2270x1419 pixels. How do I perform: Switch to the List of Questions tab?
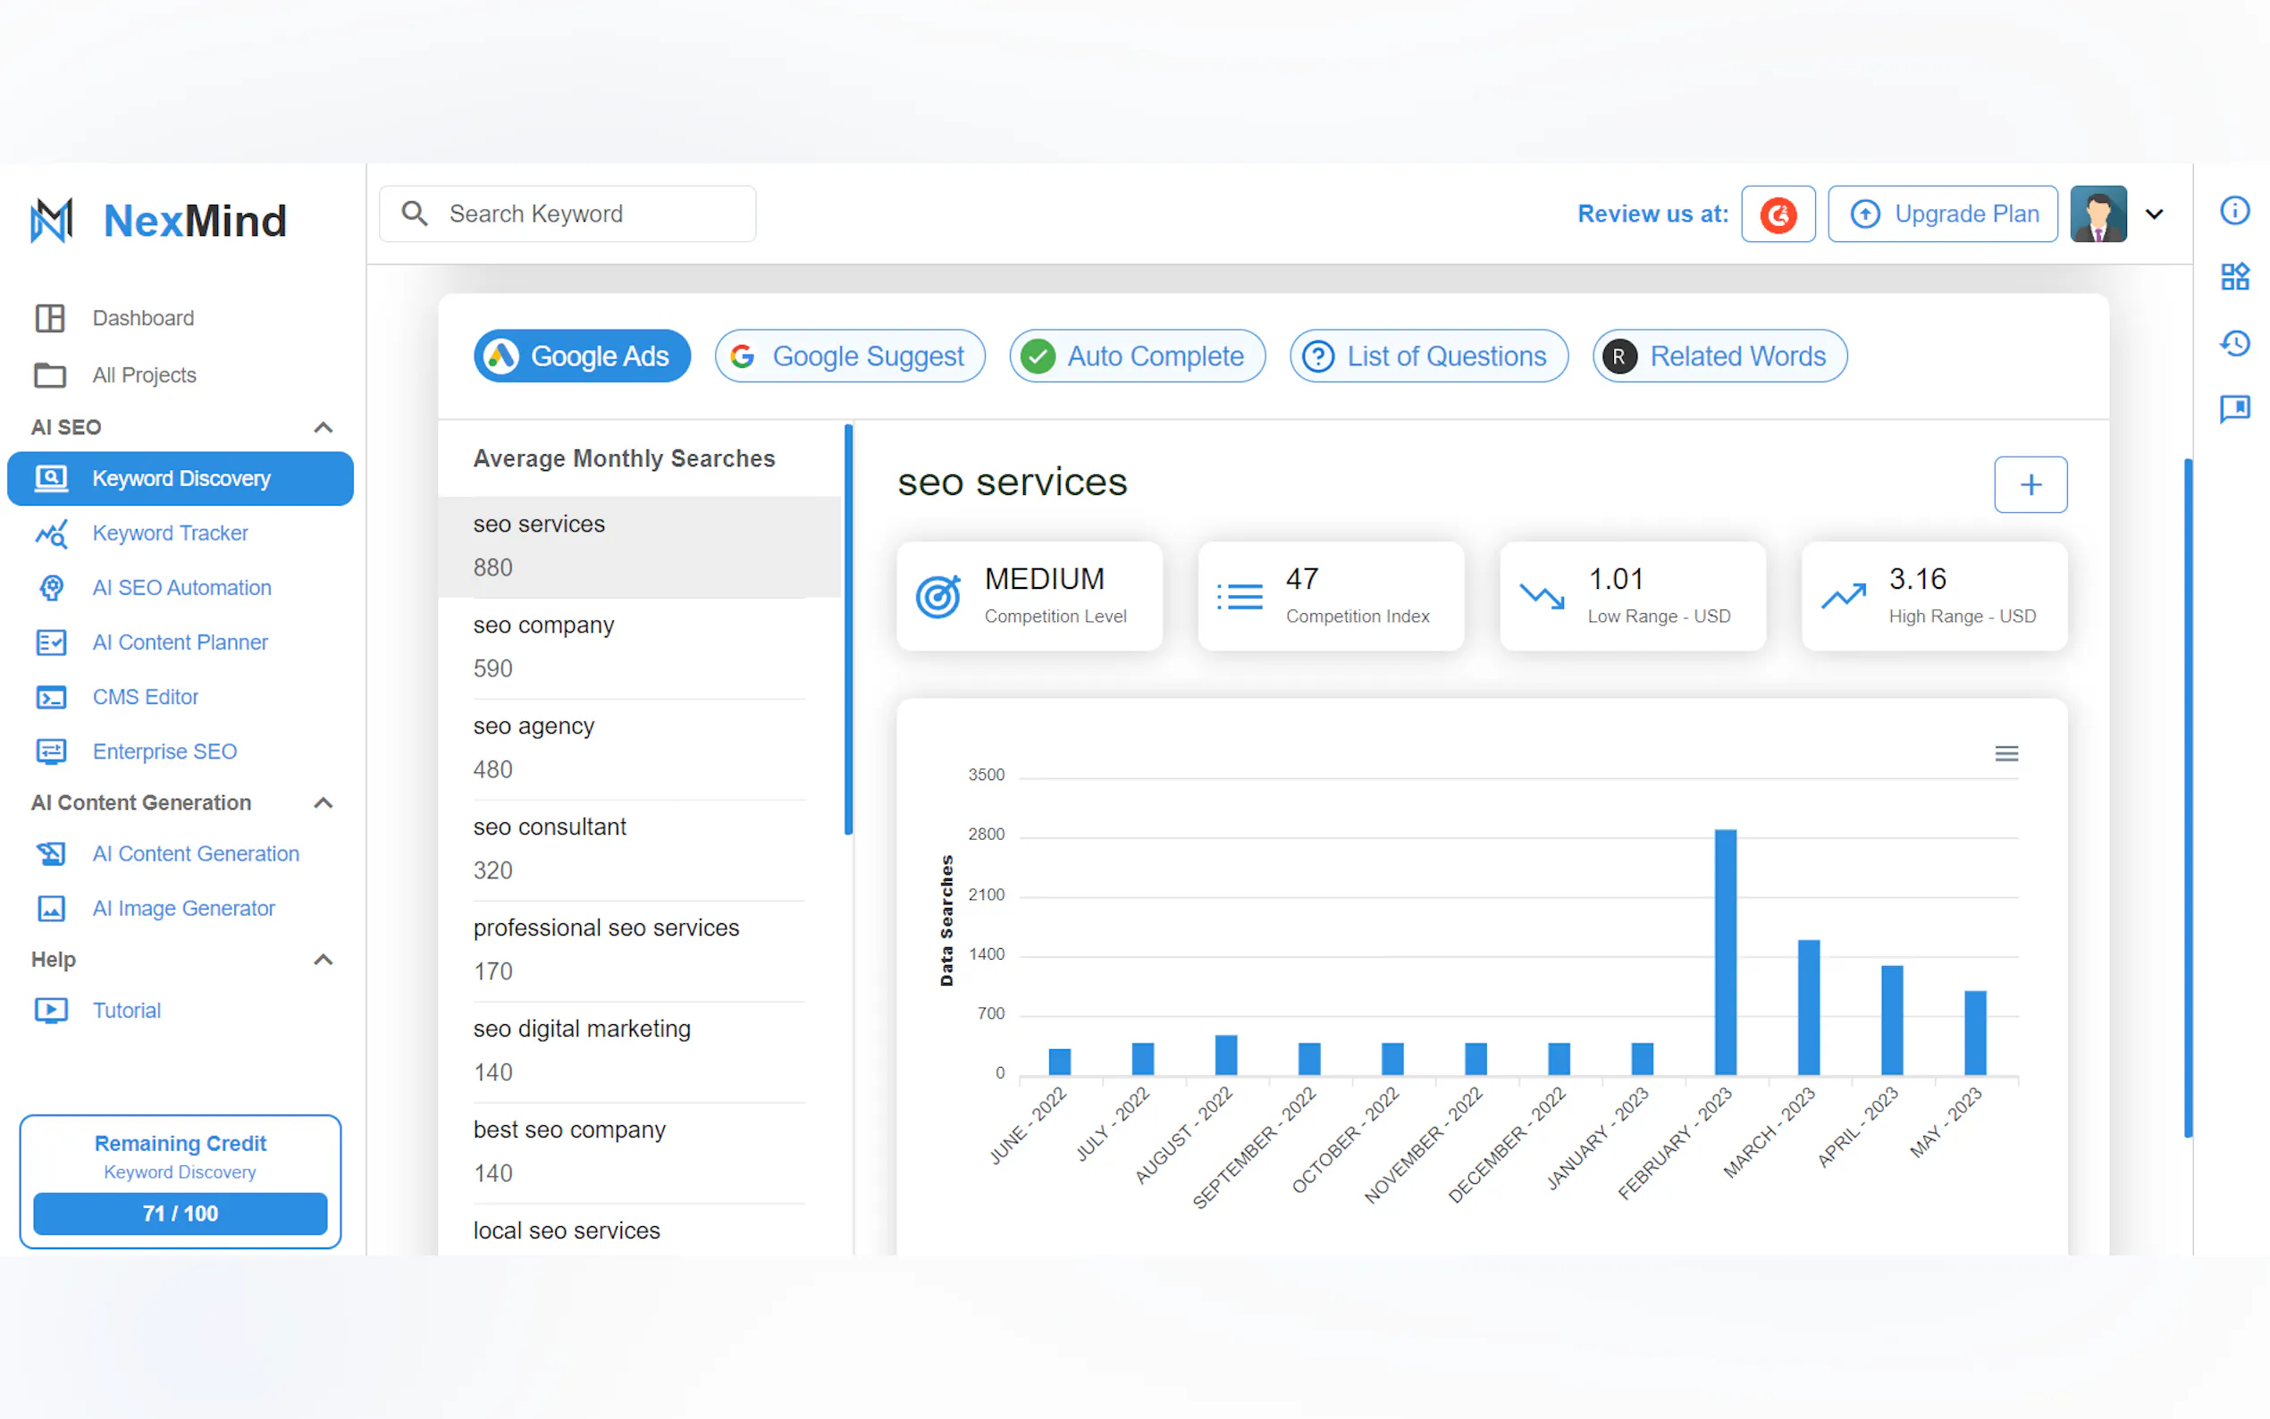pos(1427,357)
